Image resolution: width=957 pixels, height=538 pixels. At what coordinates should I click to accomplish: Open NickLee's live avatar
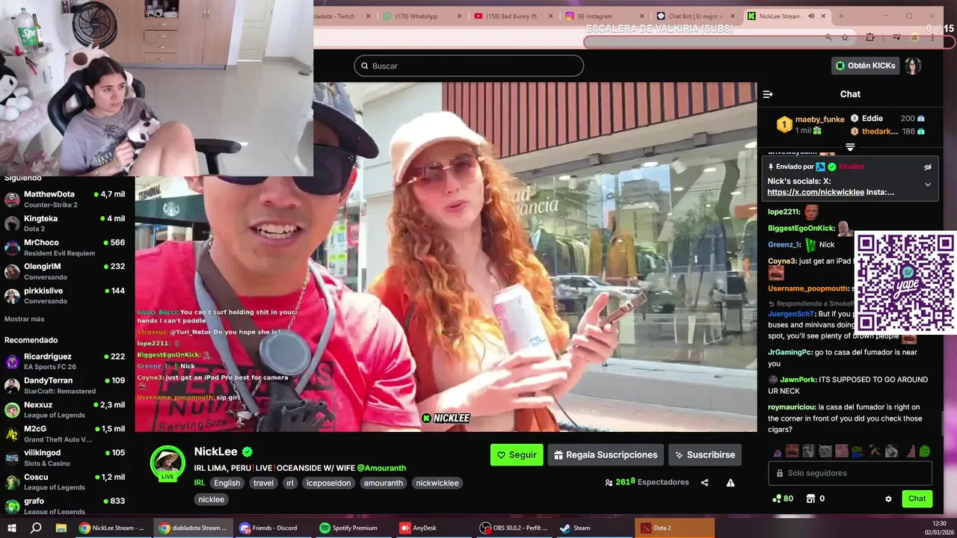[167, 463]
